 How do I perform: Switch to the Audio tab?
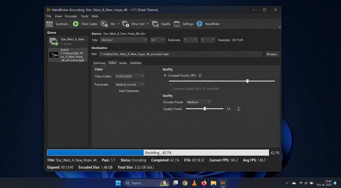(x=123, y=63)
